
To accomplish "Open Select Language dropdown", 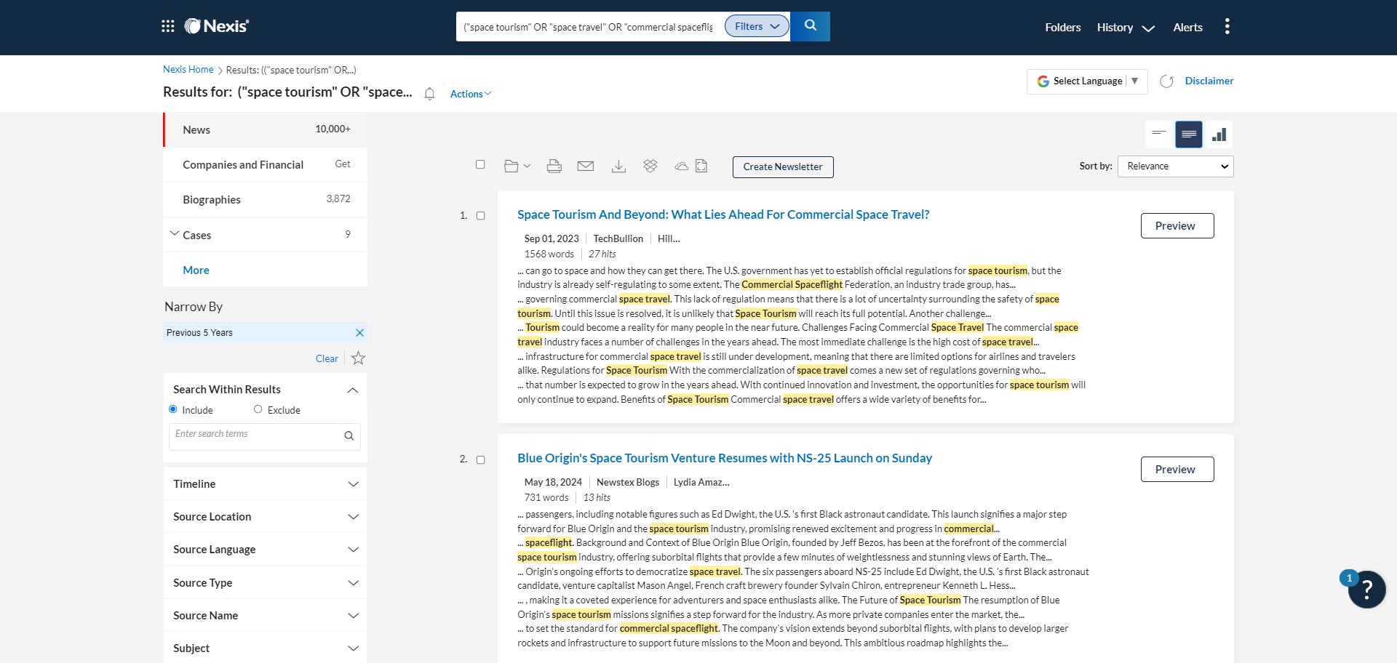I will point(1087,81).
